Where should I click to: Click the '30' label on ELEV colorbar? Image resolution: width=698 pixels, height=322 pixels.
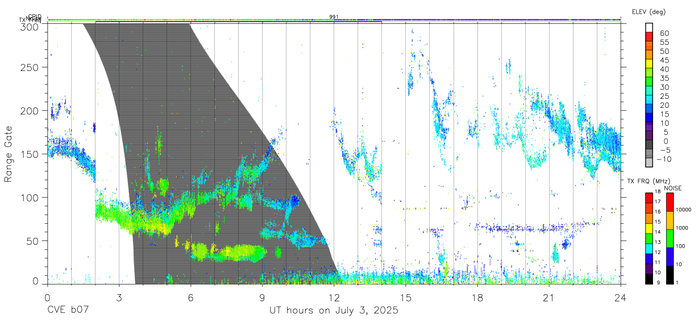pos(664,87)
